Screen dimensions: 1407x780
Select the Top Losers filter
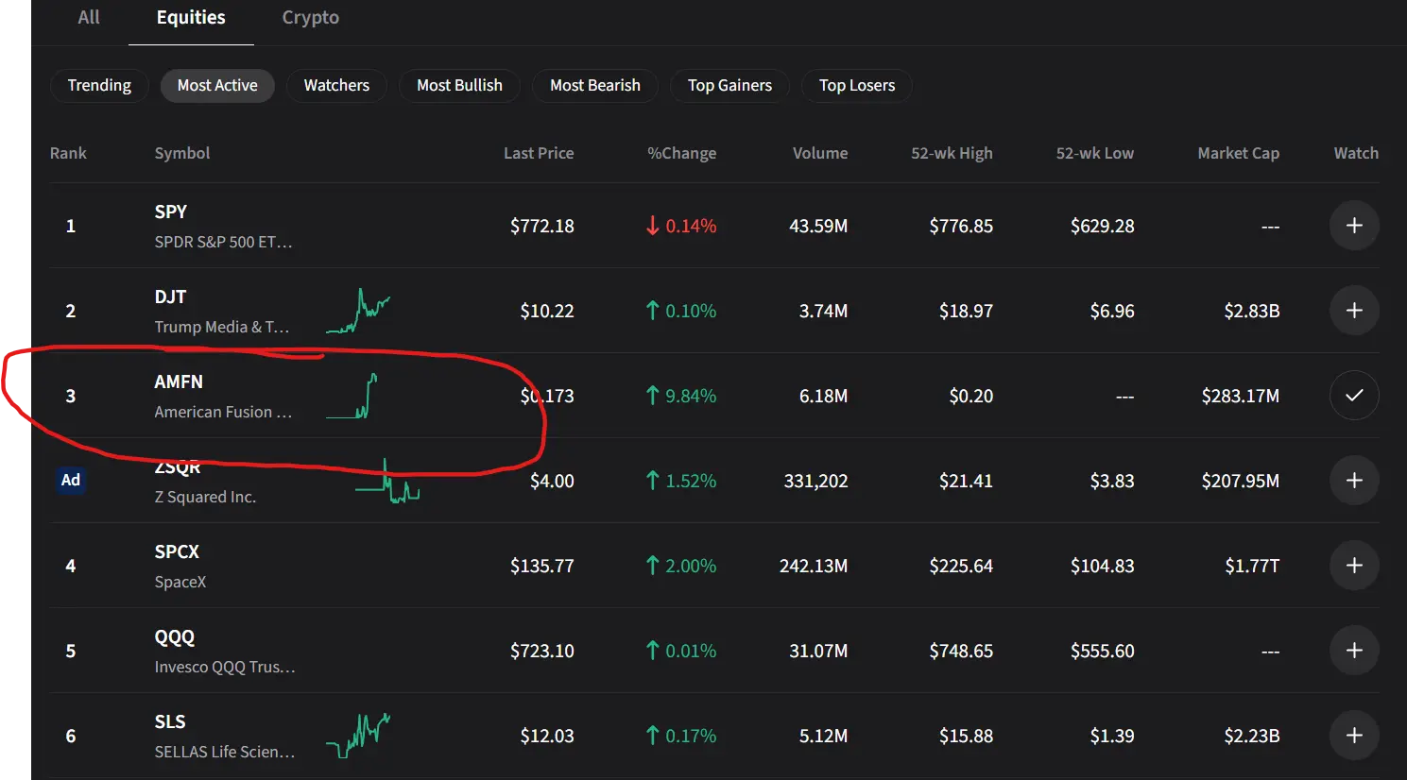pos(857,85)
